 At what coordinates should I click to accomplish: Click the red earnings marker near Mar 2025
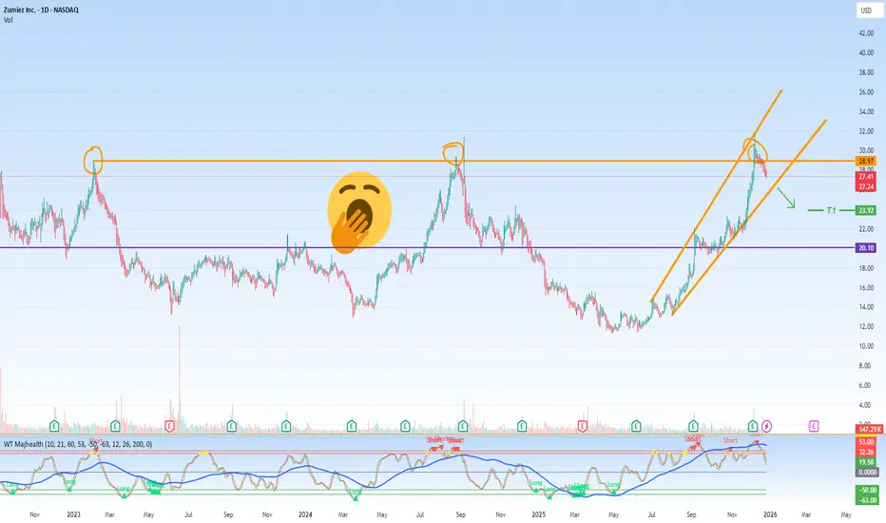pyautogui.click(x=583, y=426)
